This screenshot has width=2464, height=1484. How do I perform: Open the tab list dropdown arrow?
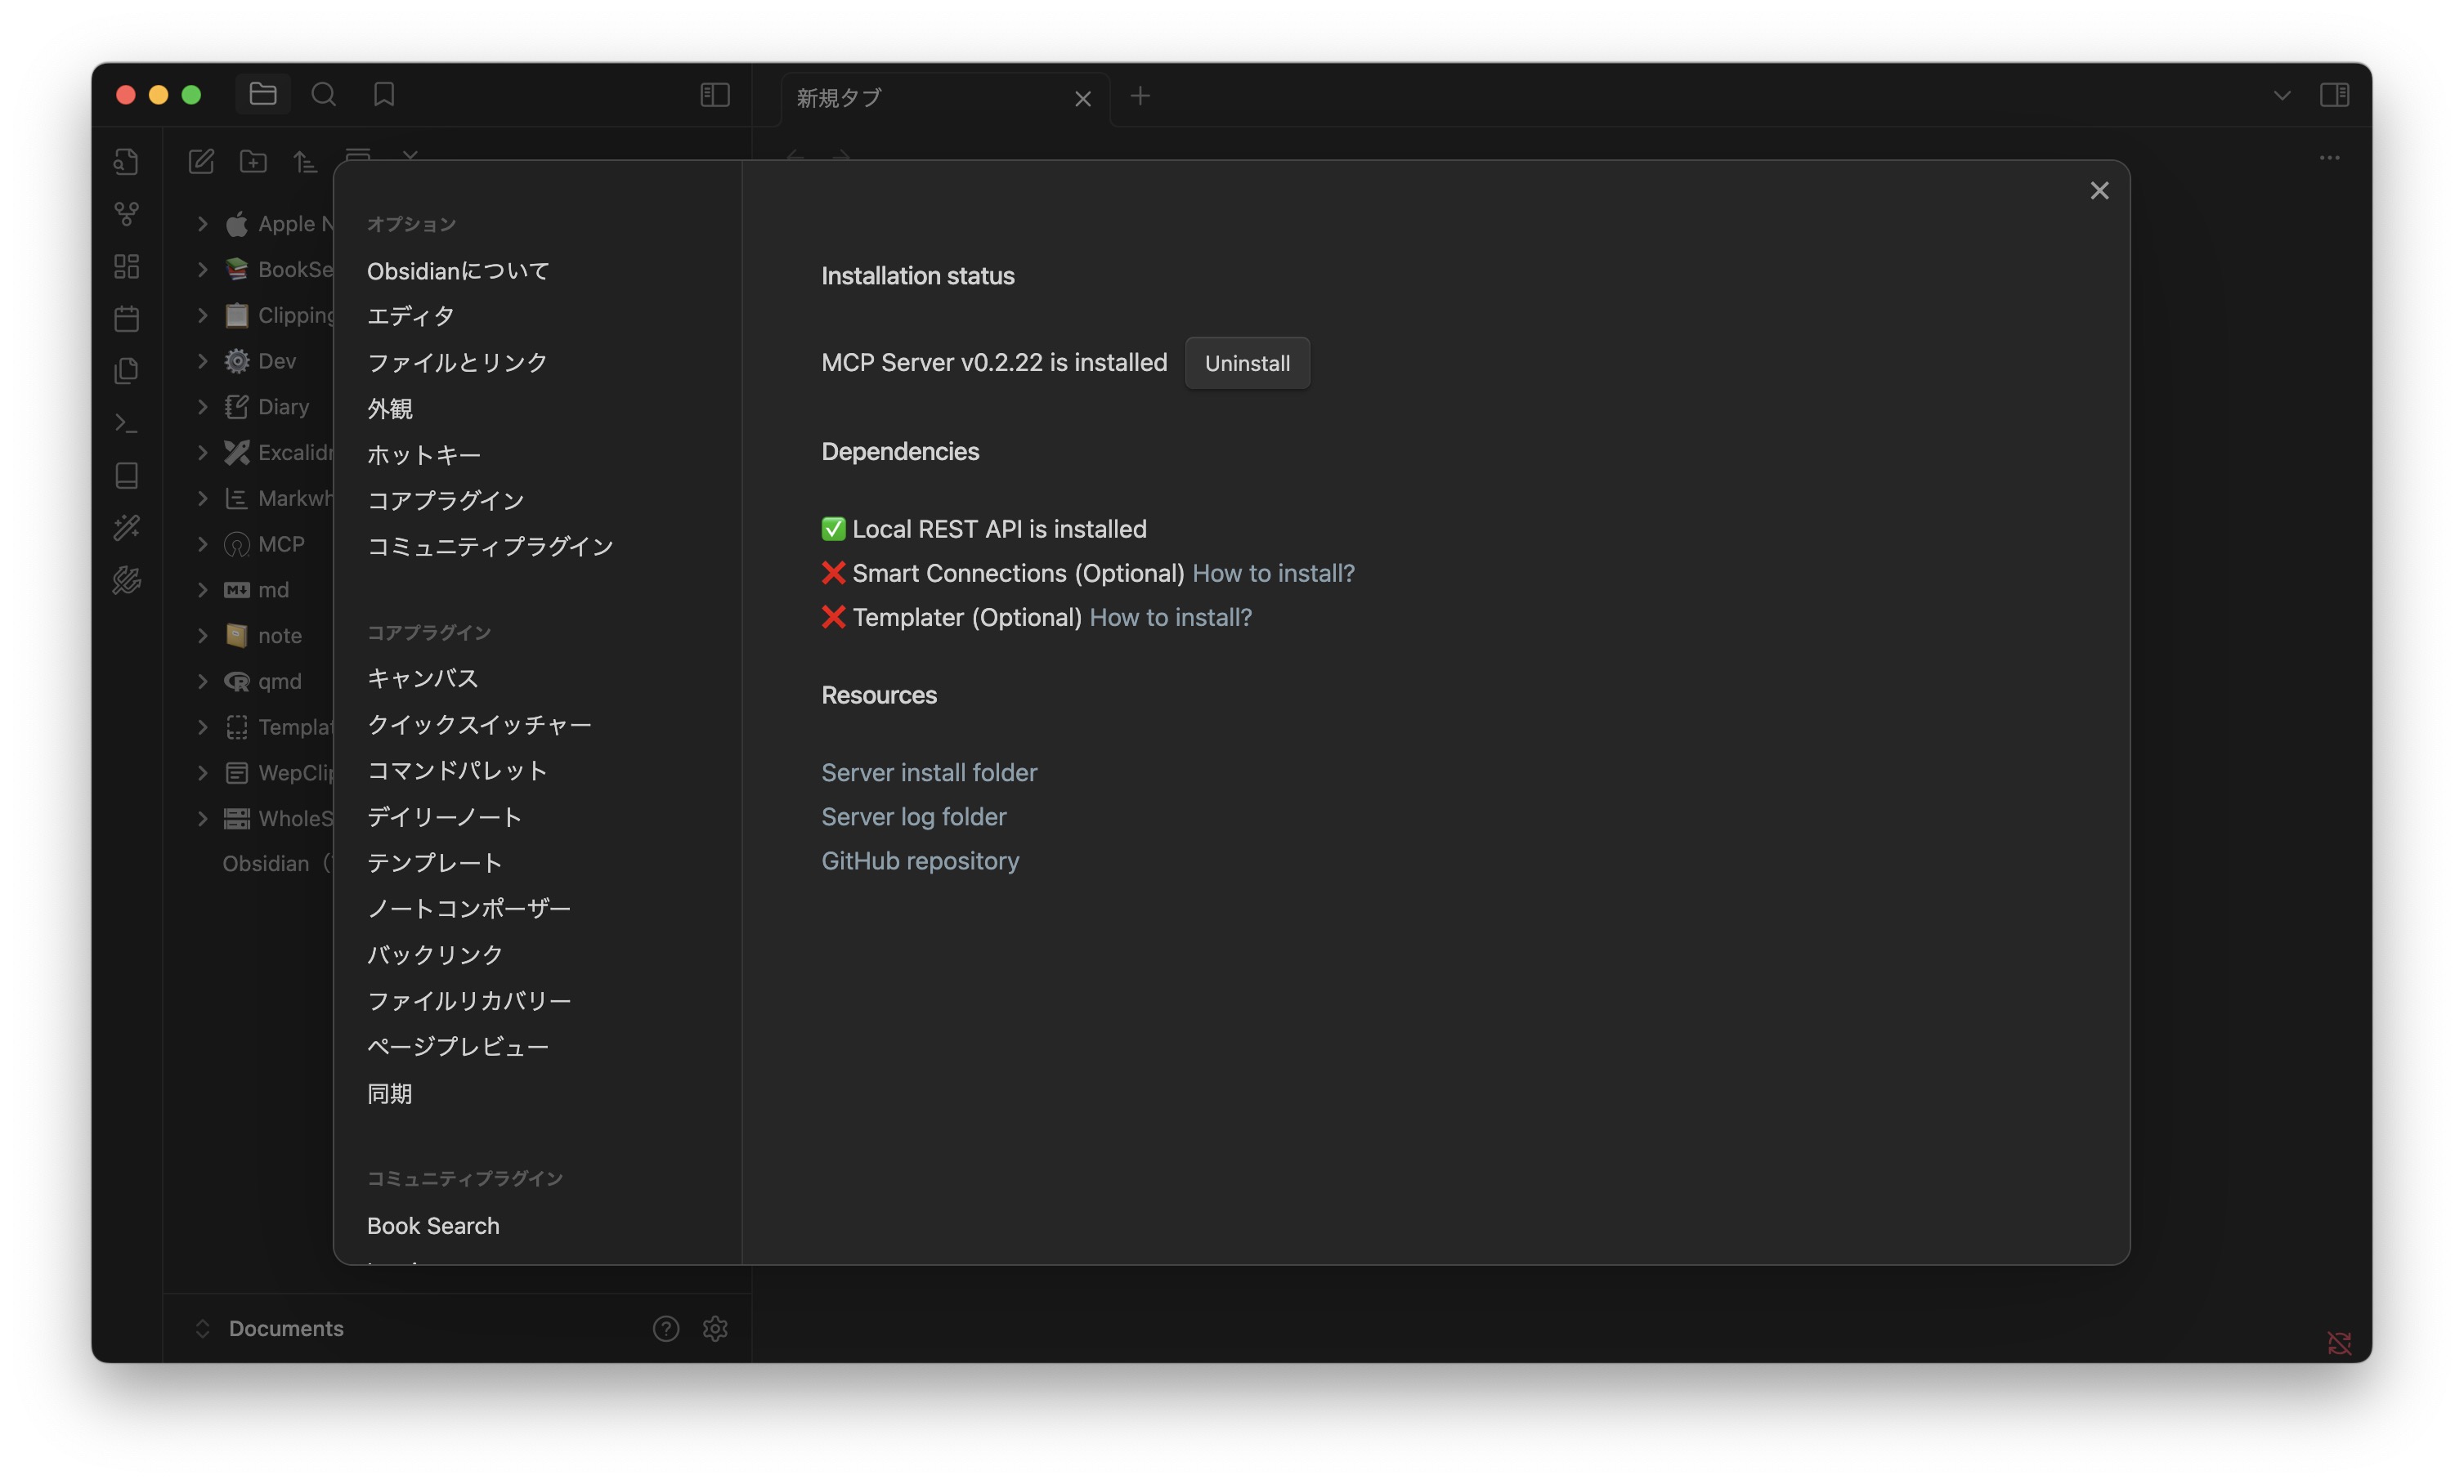[2282, 96]
